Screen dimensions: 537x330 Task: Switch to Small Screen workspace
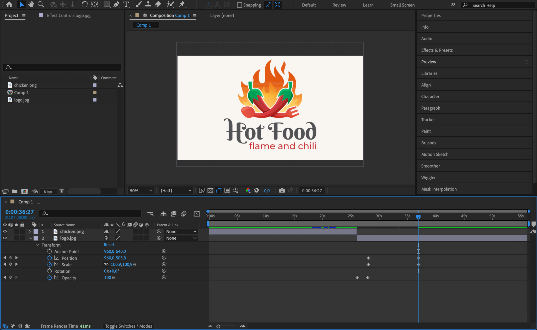402,5
